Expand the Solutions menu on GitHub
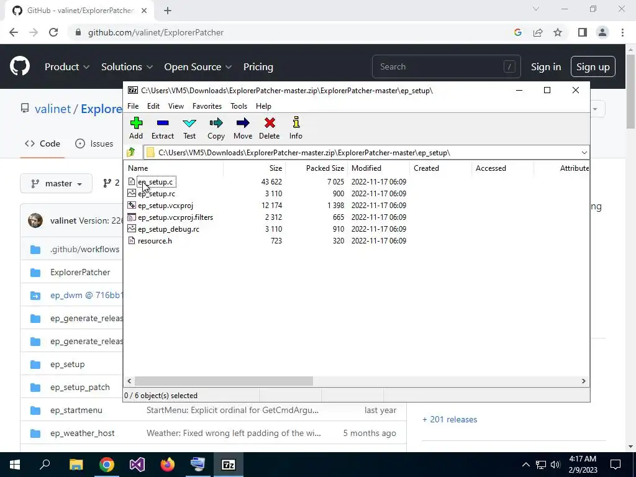The image size is (636, 477). click(127, 66)
